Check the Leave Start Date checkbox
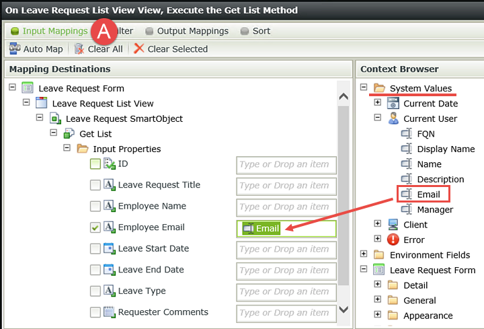Screen dimensions: 484x329 (95, 249)
